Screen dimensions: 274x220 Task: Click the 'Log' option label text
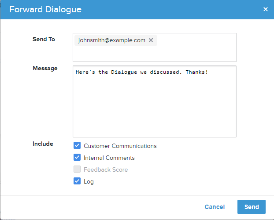click(x=89, y=181)
